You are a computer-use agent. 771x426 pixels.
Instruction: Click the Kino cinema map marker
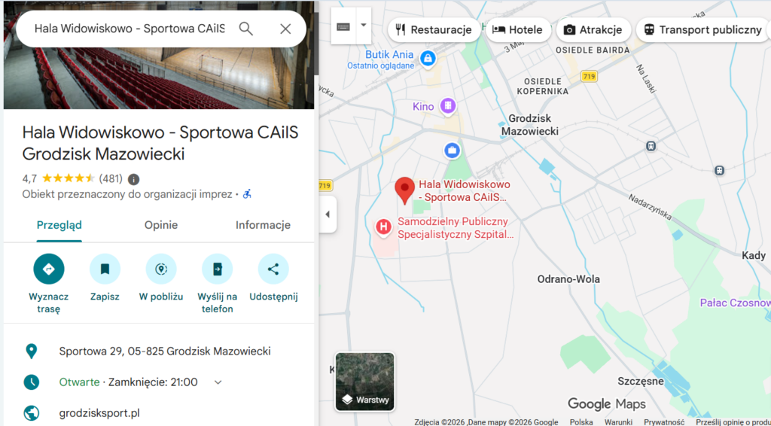click(447, 105)
